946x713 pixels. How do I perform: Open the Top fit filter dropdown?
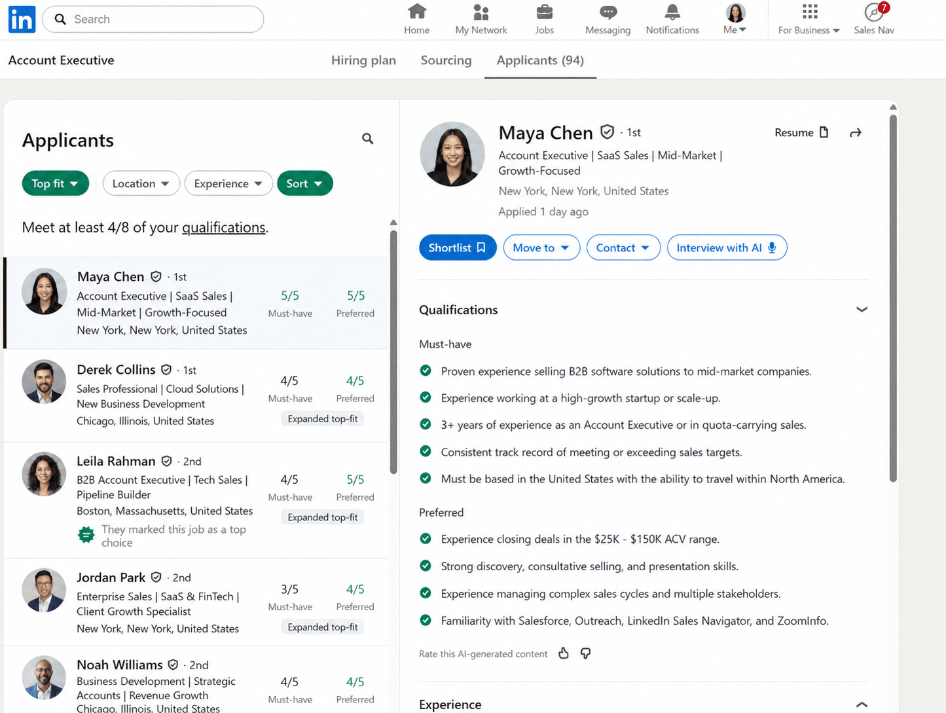point(55,183)
